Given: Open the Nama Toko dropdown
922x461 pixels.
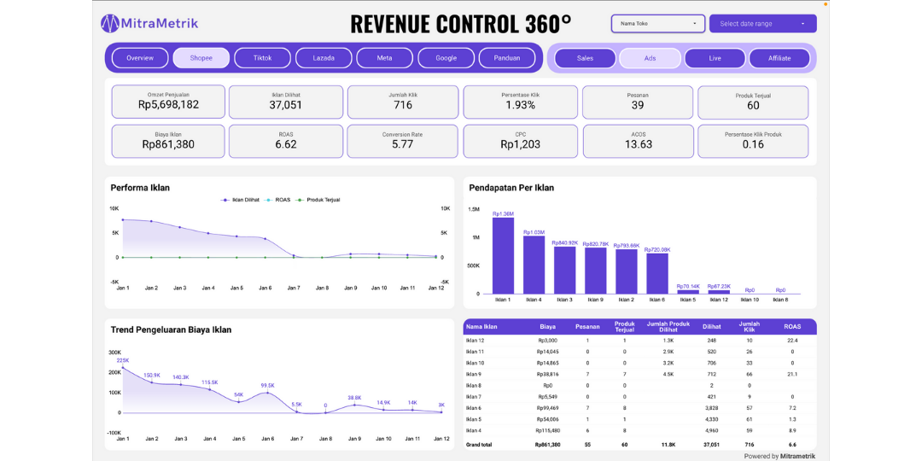Looking at the screenshot, I should pyautogui.click(x=657, y=24).
